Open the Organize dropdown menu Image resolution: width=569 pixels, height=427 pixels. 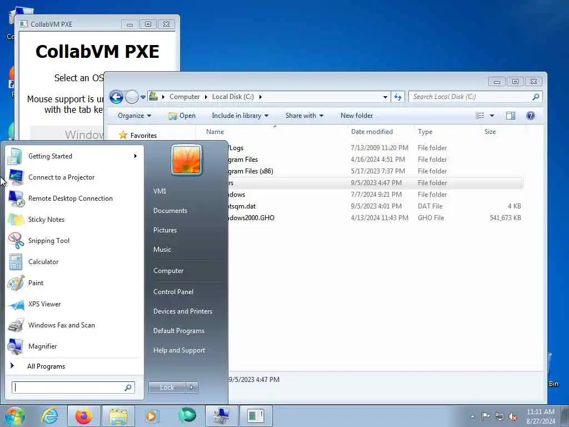[x=134, y=116]
